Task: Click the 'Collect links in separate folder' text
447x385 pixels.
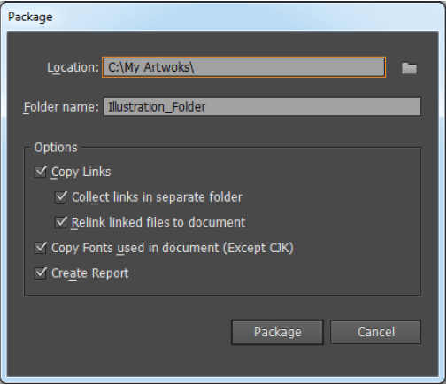Action: point(157,197)
